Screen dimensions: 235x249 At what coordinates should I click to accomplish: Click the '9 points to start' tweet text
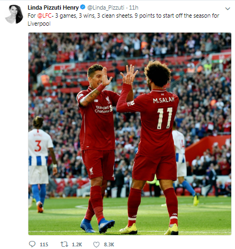point(154,15)
